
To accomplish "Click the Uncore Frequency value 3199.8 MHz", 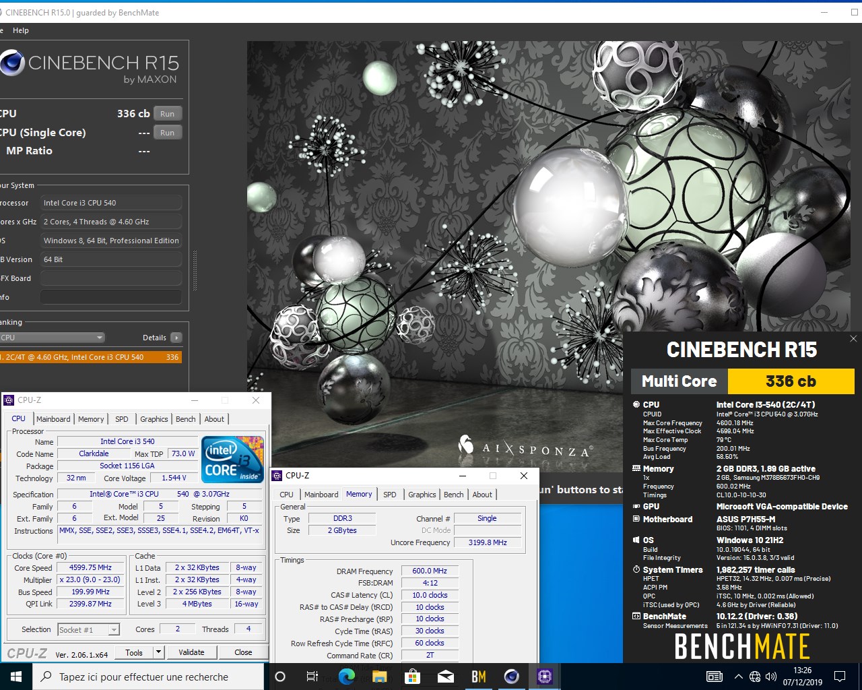I will point(488,542).
